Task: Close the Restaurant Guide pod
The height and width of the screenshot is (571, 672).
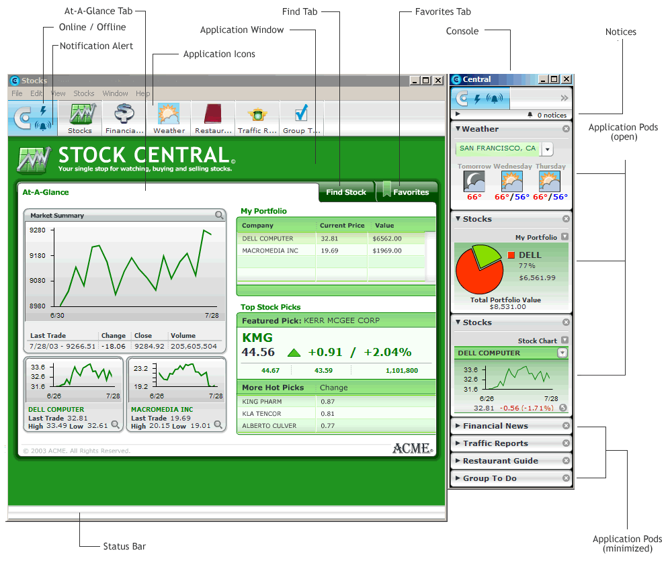Action: (566, 460)
